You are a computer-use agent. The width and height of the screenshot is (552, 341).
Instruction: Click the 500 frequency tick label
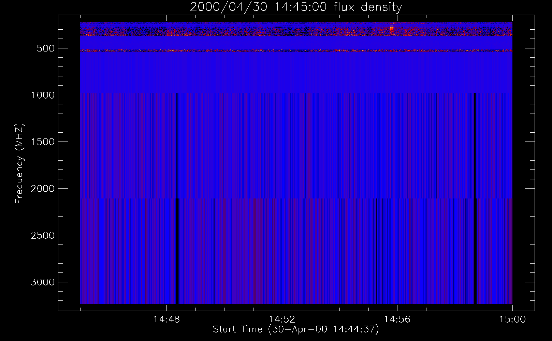click(46, 48)
